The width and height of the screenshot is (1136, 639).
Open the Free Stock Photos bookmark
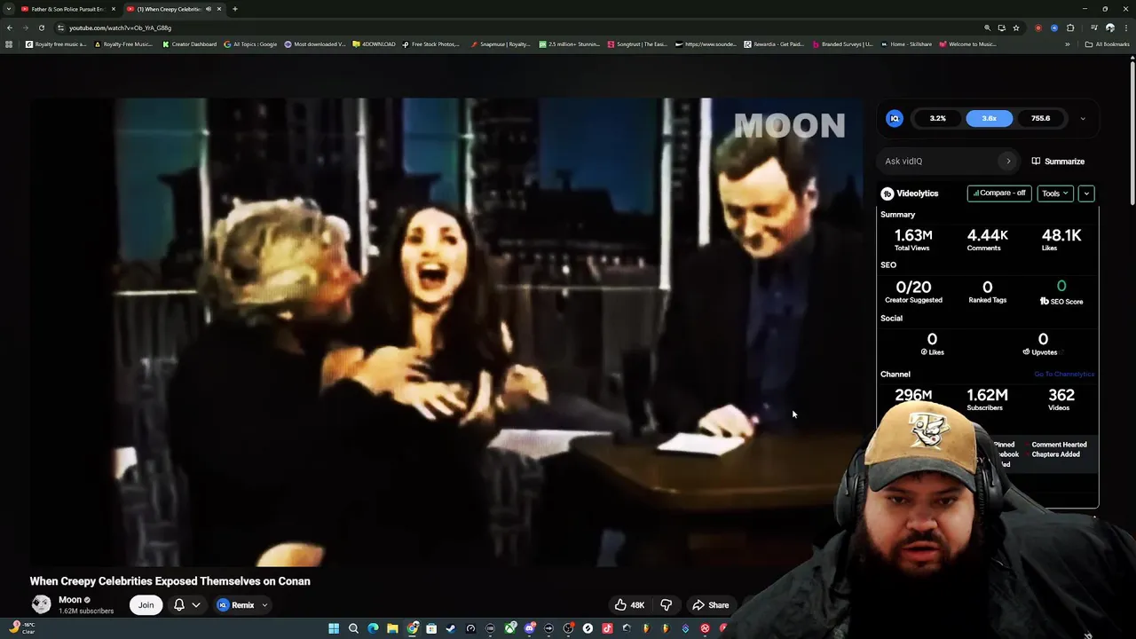431,44
